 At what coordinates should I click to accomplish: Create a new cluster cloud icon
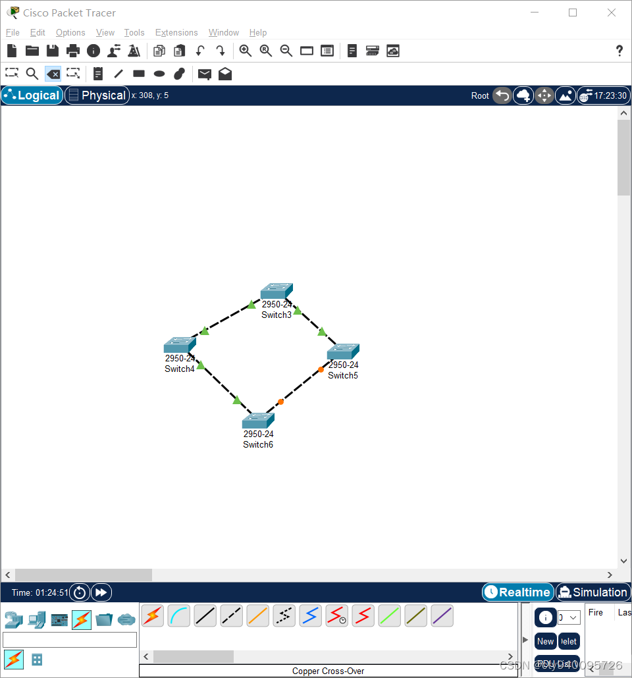point(523,95)
